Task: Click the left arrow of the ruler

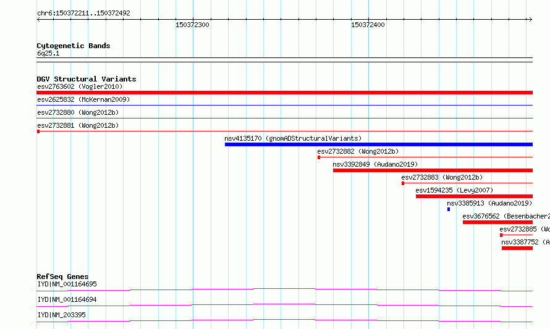Action: pyautogui.click(x=38, y=20)
